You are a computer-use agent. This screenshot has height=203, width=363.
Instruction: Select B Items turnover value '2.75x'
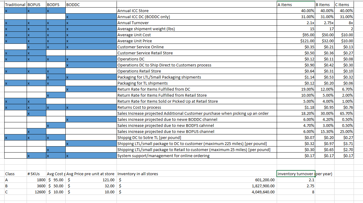325,23
